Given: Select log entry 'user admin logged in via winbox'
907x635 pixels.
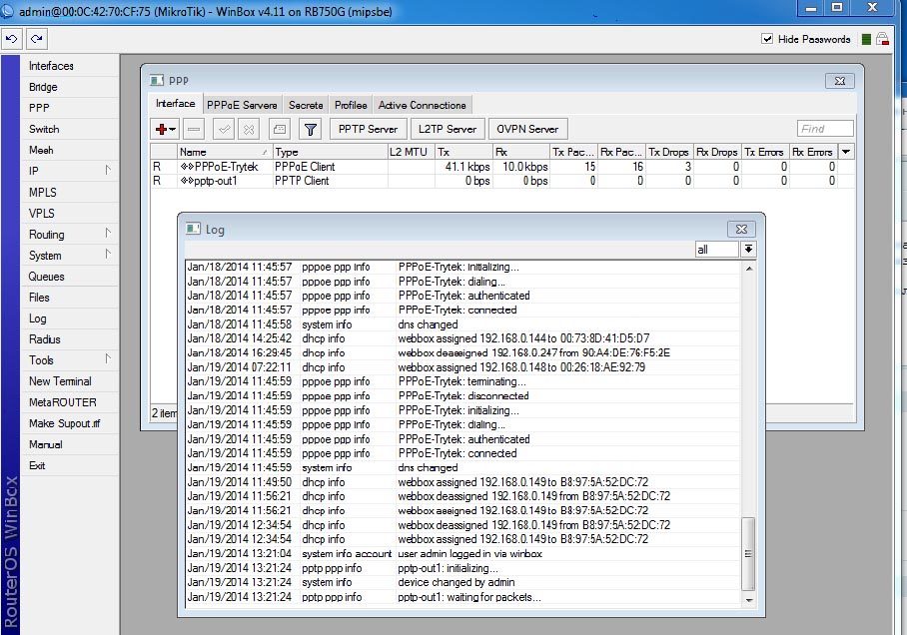Looking at the screenshot, I should click(x=462, y=553).
